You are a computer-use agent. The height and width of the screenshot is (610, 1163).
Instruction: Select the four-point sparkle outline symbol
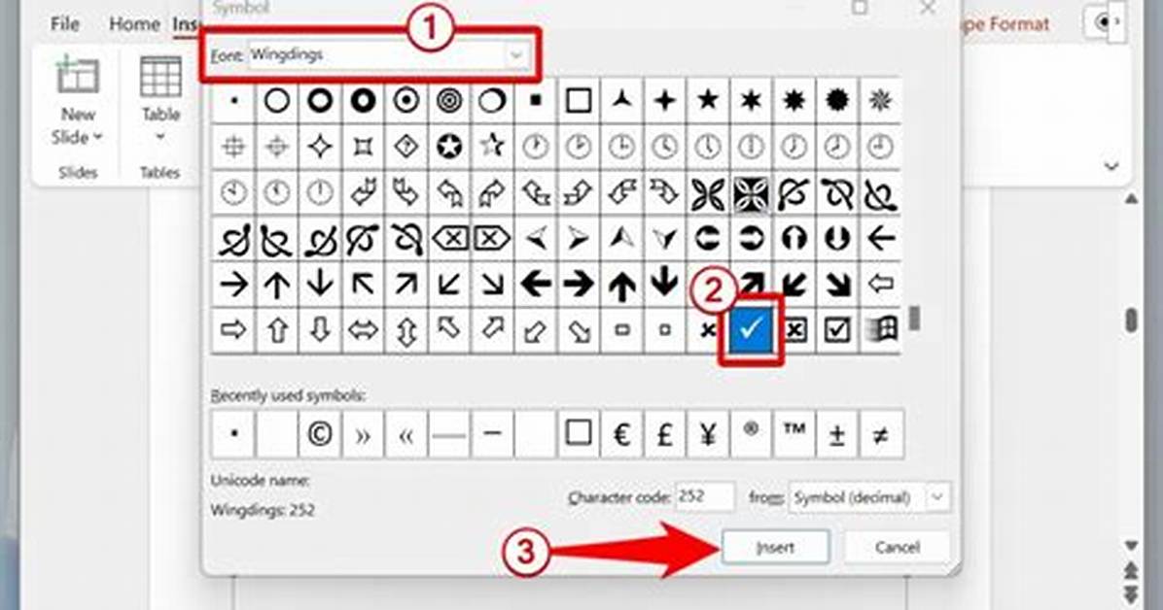point(320,146)
